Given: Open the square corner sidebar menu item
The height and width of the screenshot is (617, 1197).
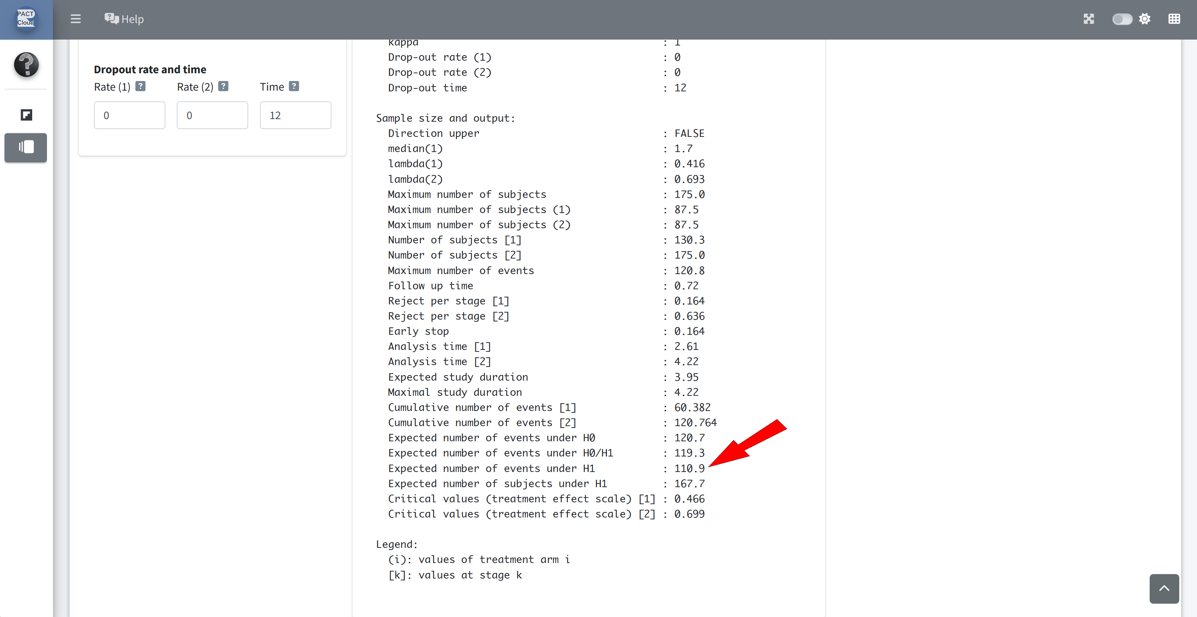Looking at the screenshot, I should coord(26,115).
